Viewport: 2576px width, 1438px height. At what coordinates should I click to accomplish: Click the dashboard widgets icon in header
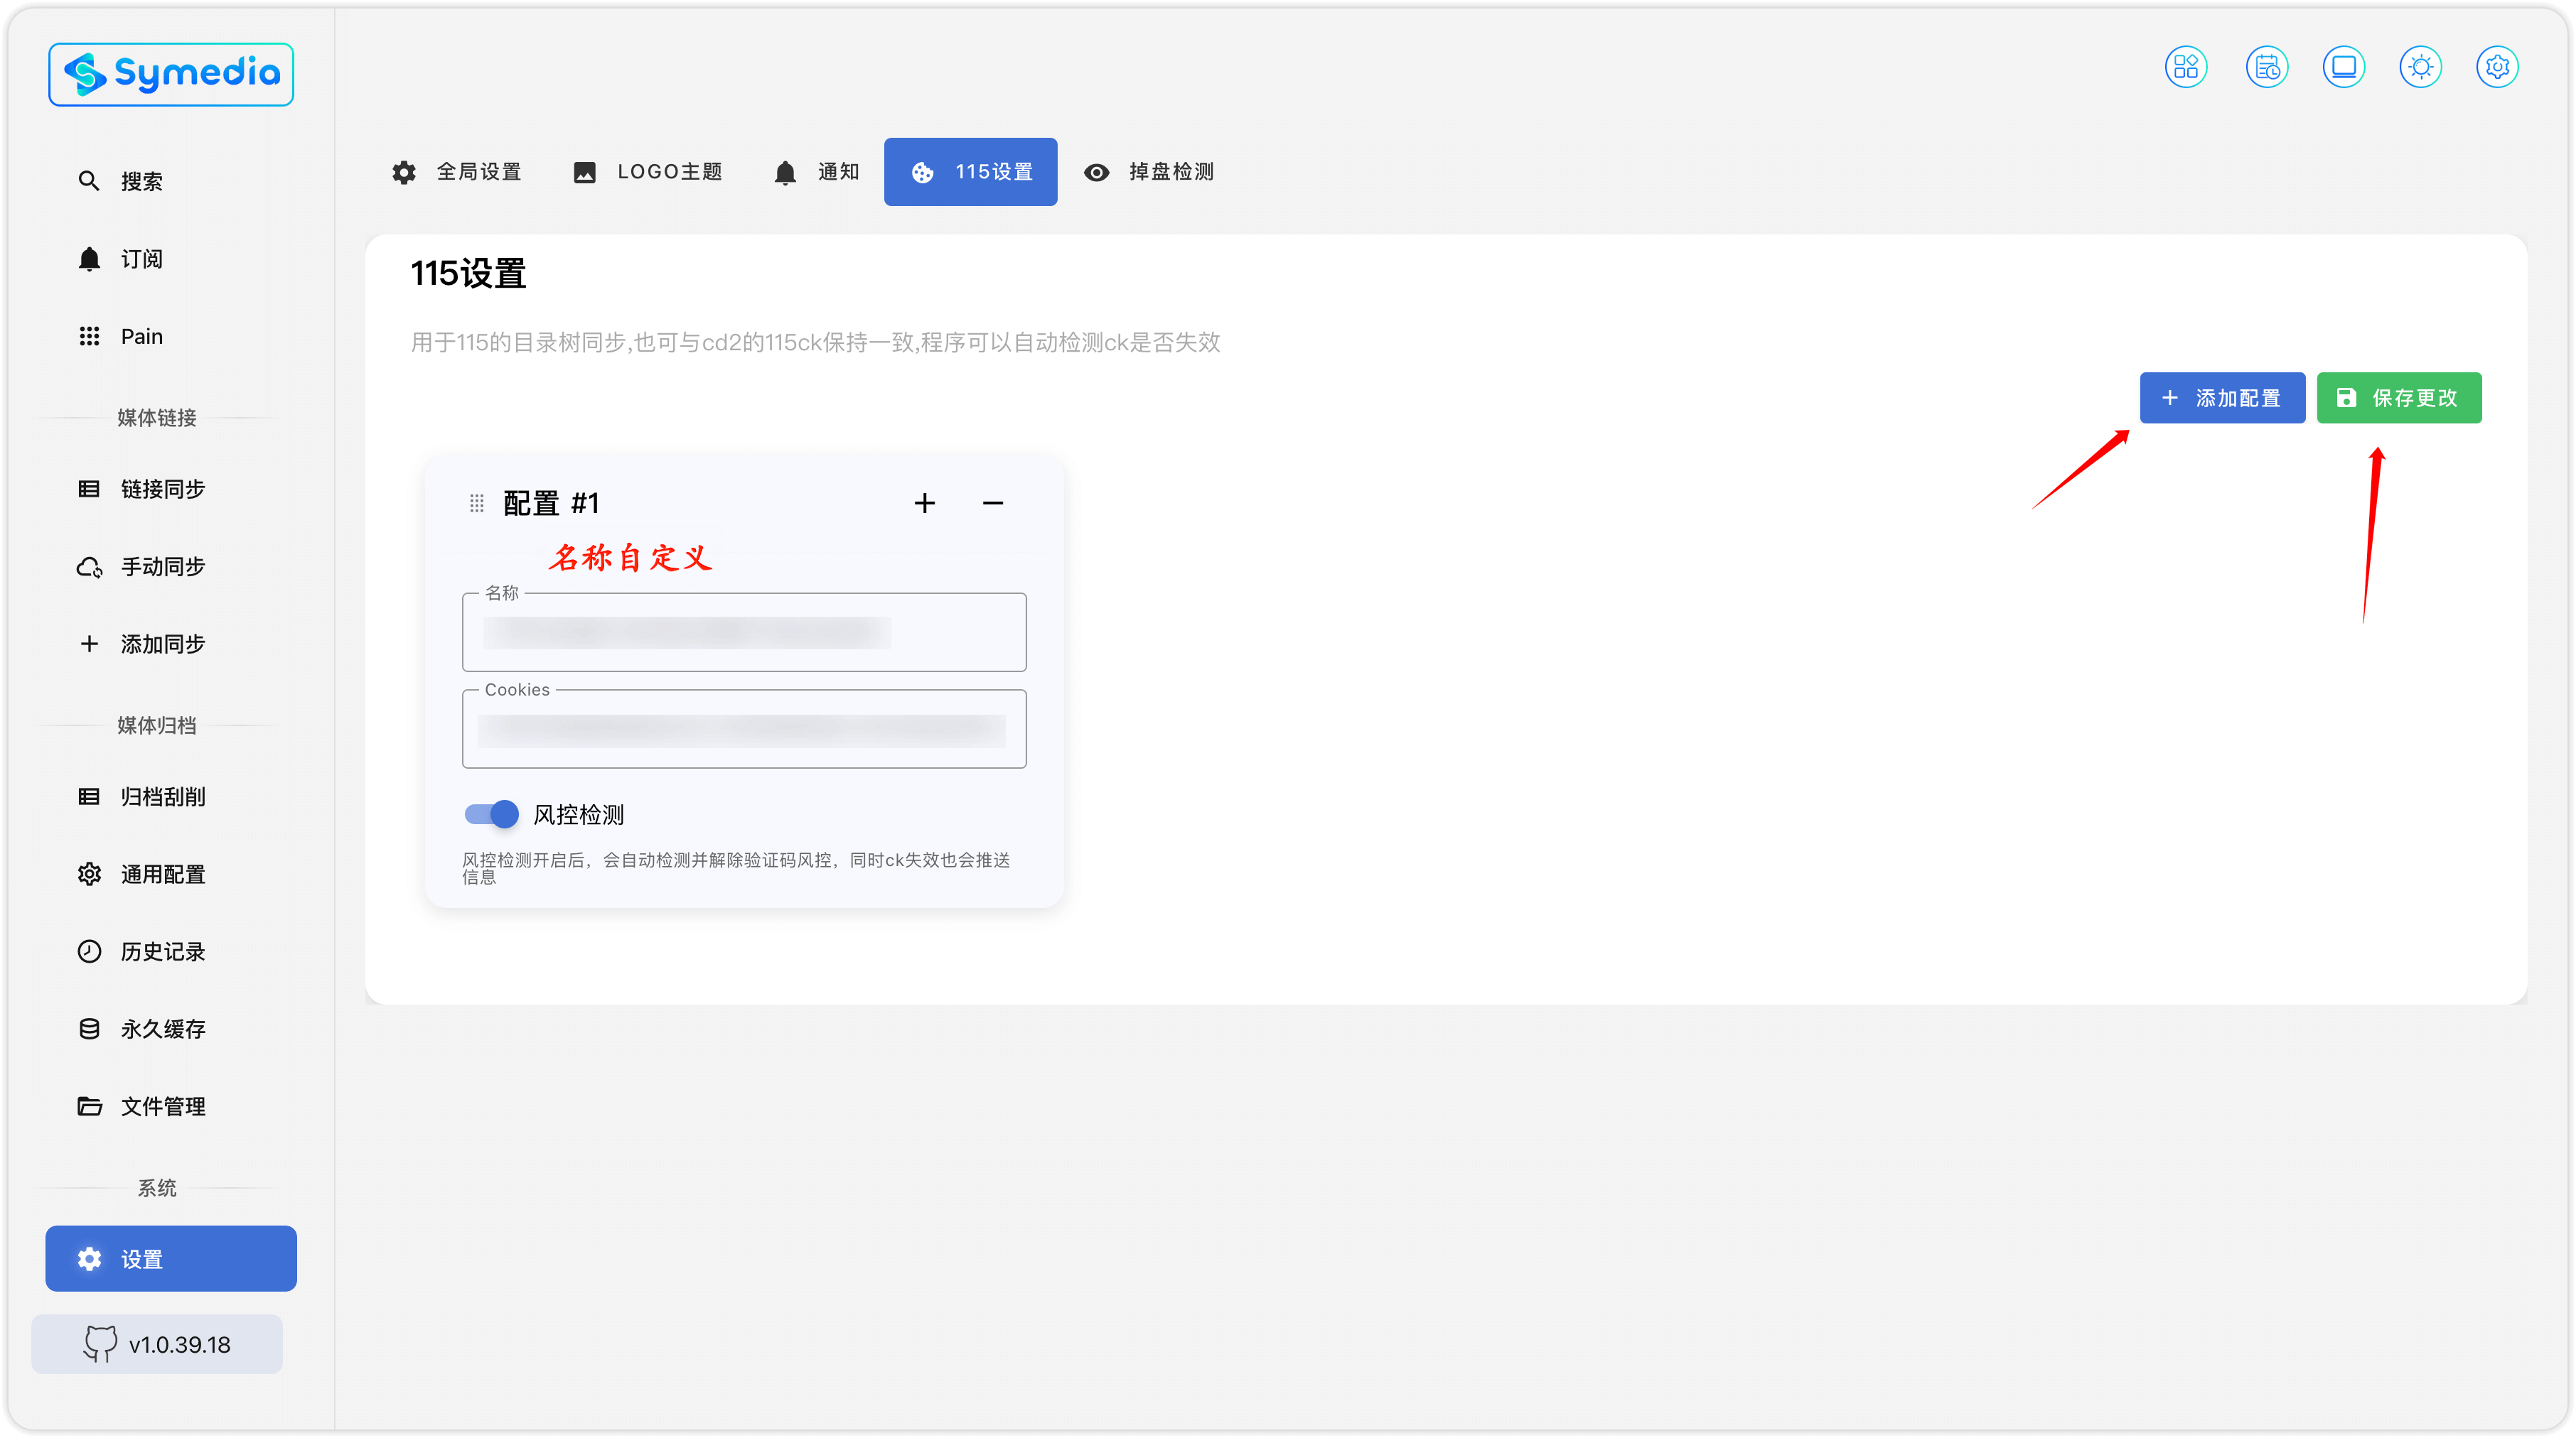click(2185, 67)
